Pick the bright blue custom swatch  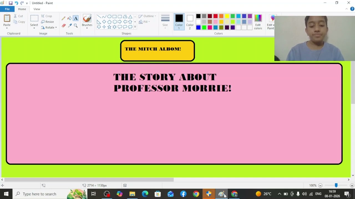pyautogui.click(x=198, y=27)
